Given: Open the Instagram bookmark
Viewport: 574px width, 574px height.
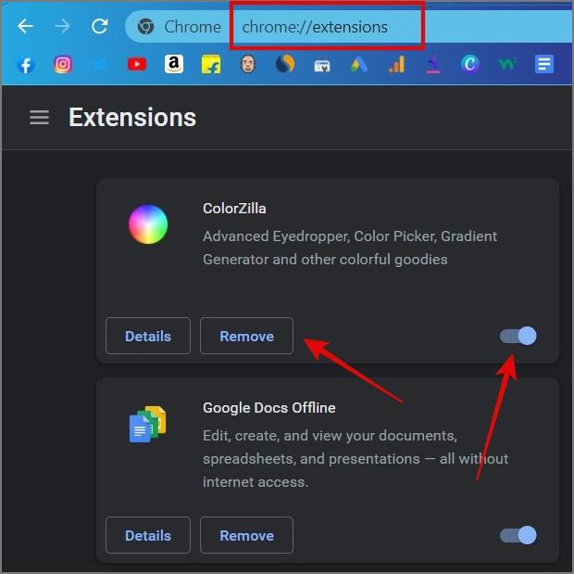Looking at the screenshot, I should tap(63, 65).
